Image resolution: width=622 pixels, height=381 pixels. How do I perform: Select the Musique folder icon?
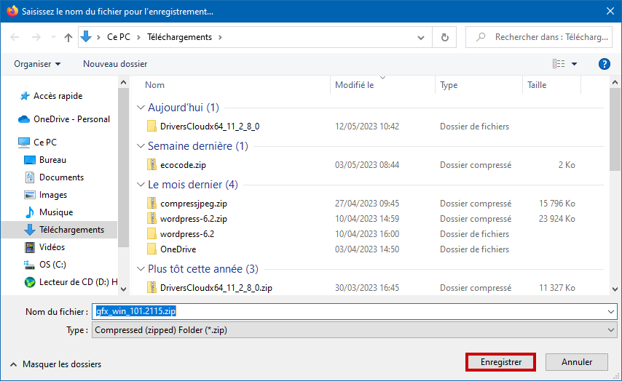pyautogui.click(x=30, y=212)
